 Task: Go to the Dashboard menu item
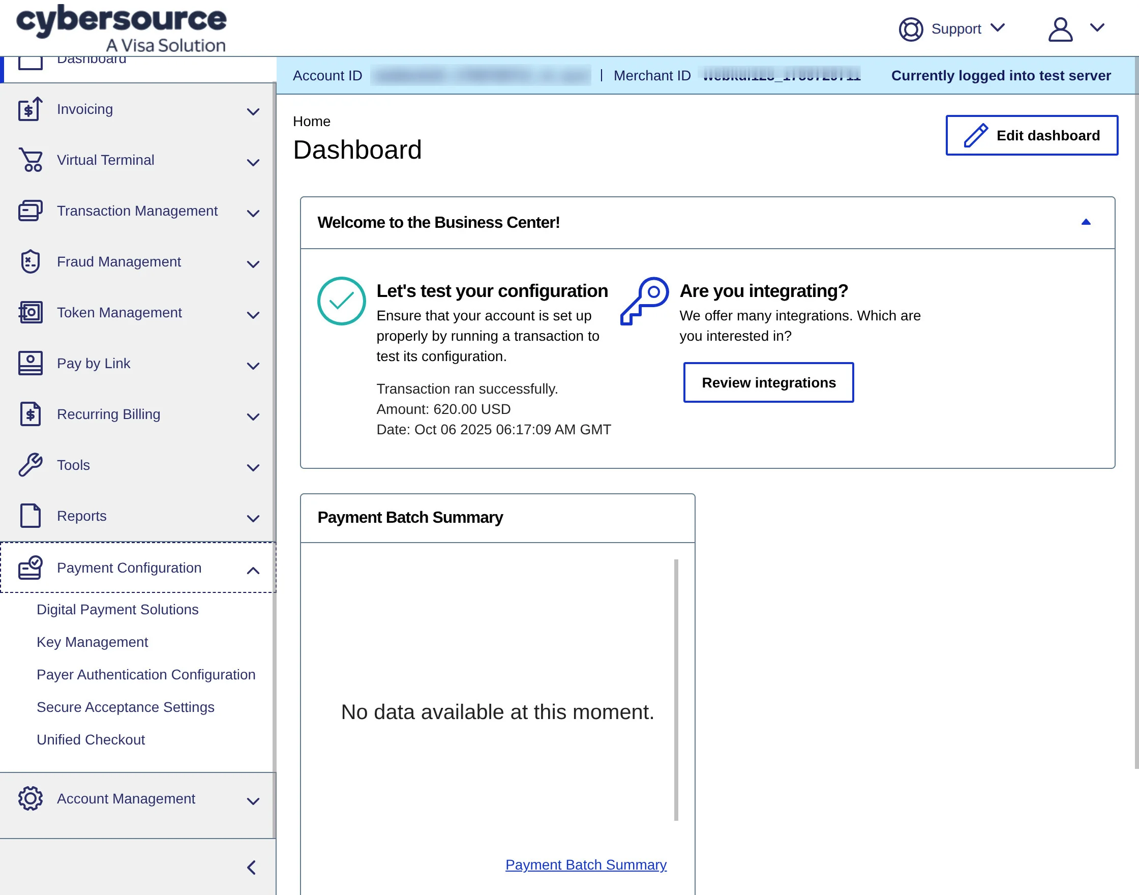(91, 58)
